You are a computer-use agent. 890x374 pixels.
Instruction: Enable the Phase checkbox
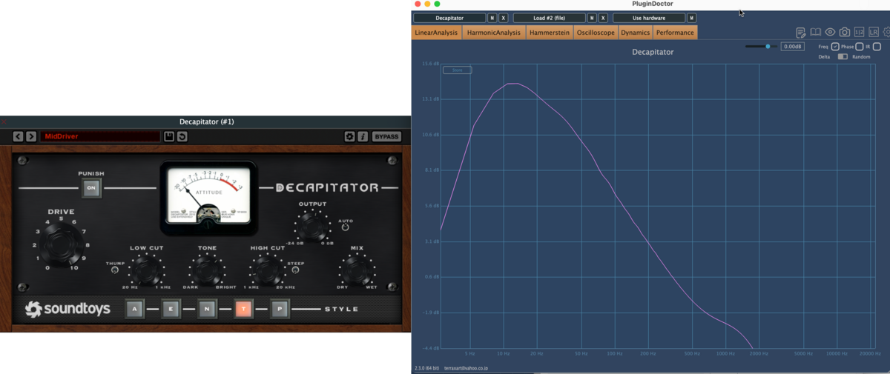[x=860, y=47]
